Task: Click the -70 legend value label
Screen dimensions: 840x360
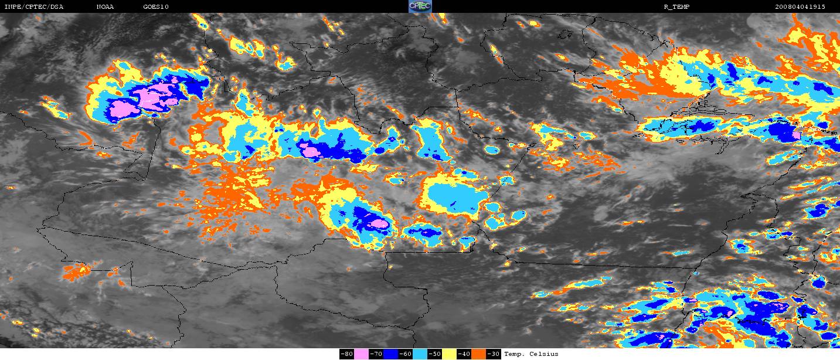Action: 376,354
